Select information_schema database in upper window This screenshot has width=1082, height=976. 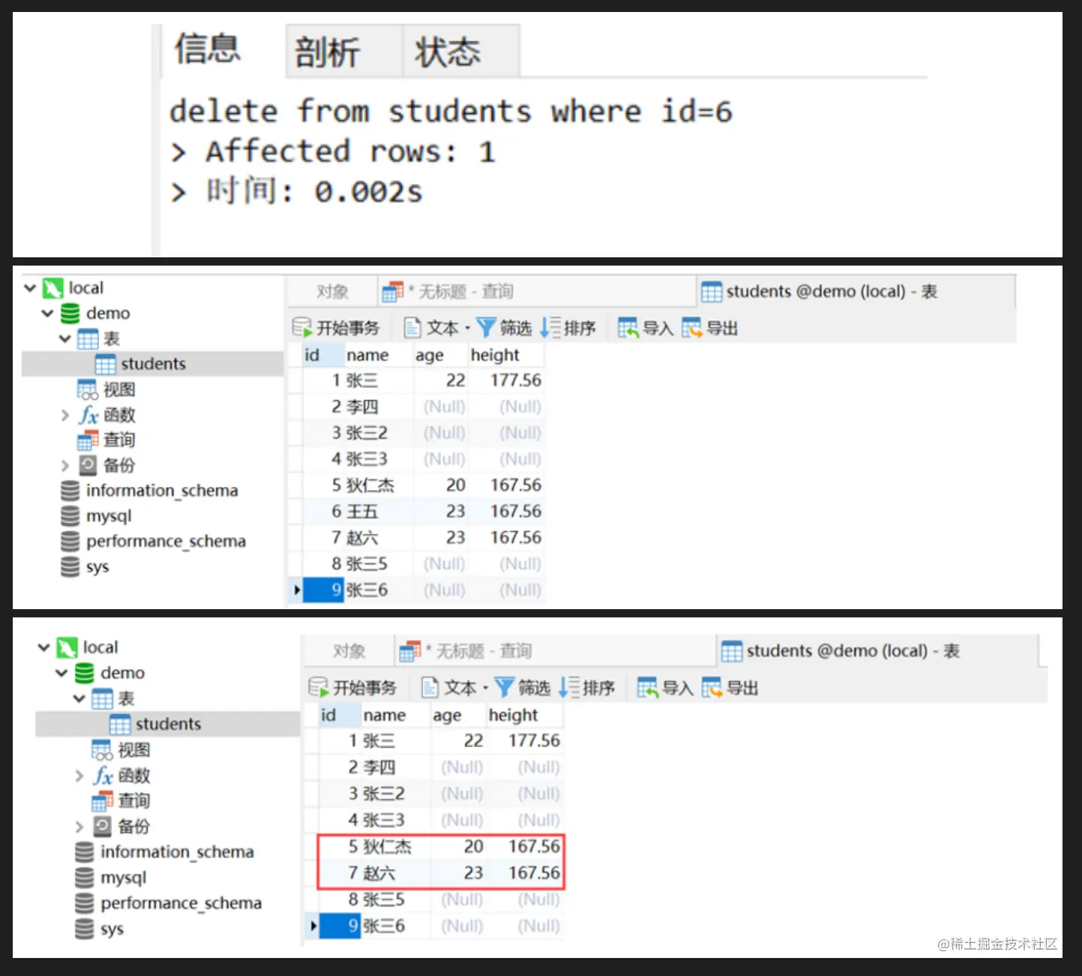pyautogui.click(x=150, y=491)
